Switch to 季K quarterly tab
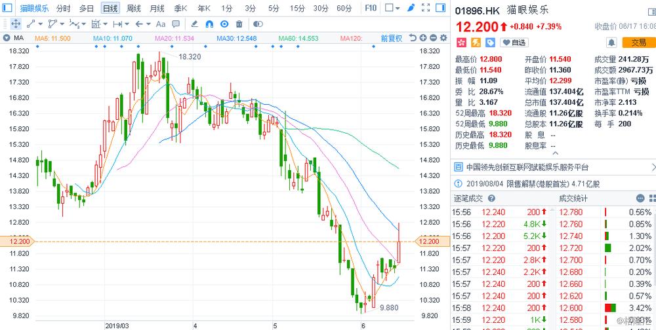 181,8
